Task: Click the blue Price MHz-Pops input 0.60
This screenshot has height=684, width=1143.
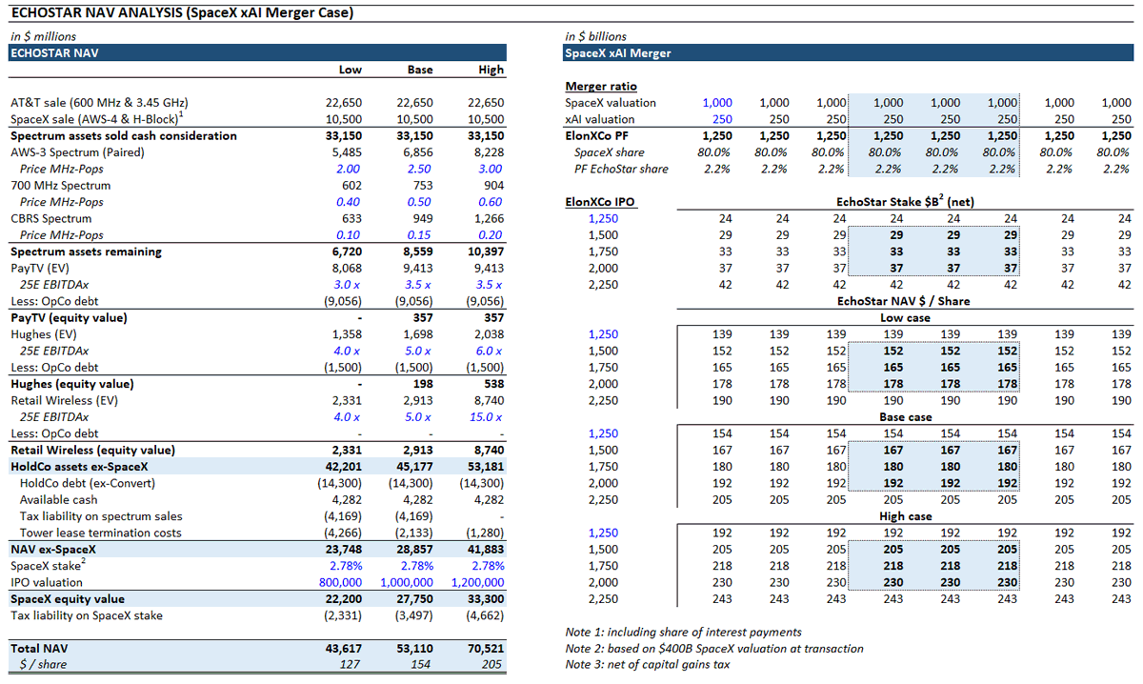Action: (491, 202)
